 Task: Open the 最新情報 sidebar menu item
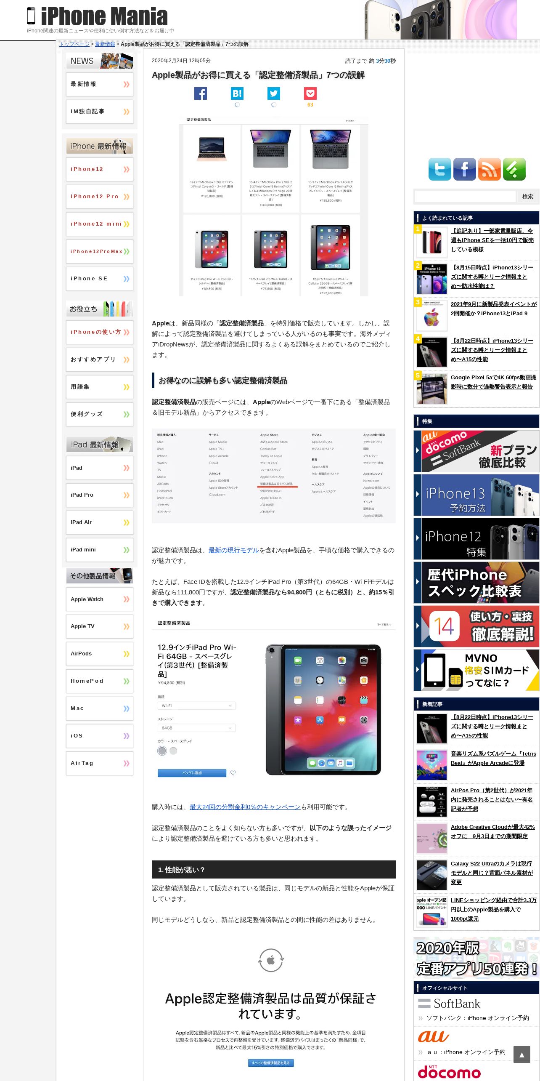coord(100,84)
